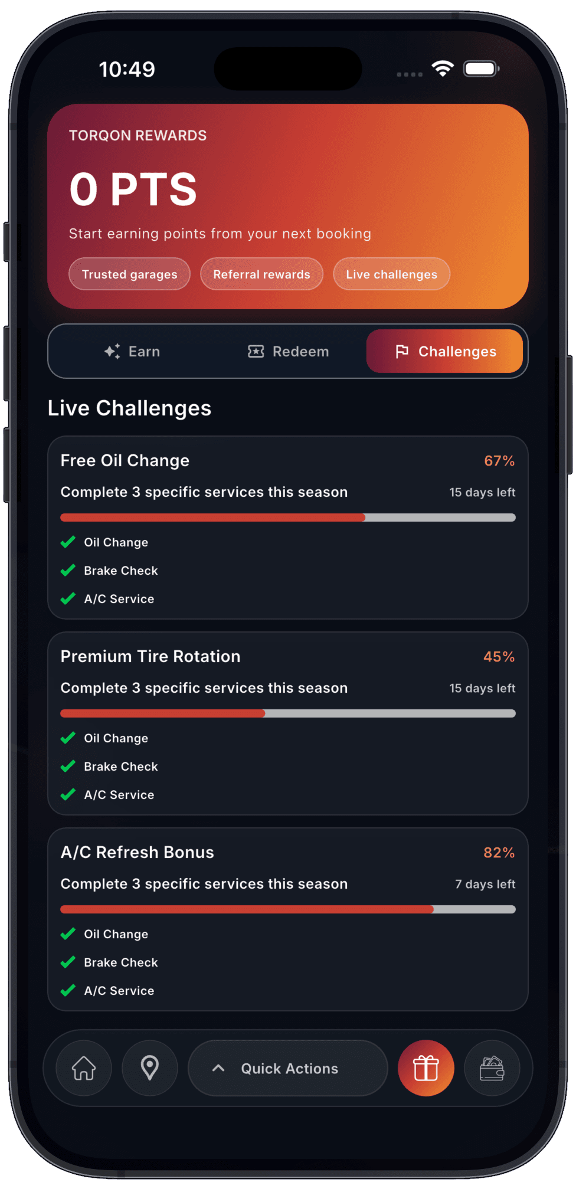Select the location pin icon

[x=149, y=1068]
